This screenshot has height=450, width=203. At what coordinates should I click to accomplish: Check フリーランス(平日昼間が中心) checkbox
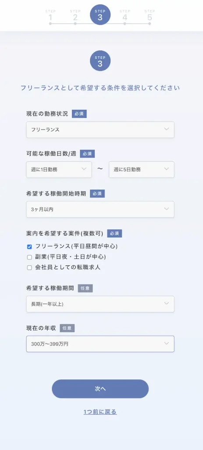tap(29, 247)
